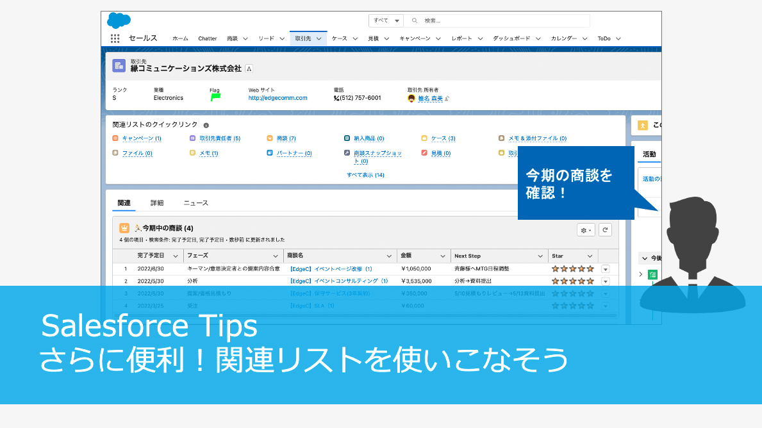This screenshot has width=762, height=428.
Task: Click the change owner icon
Action: click(447, 99)
